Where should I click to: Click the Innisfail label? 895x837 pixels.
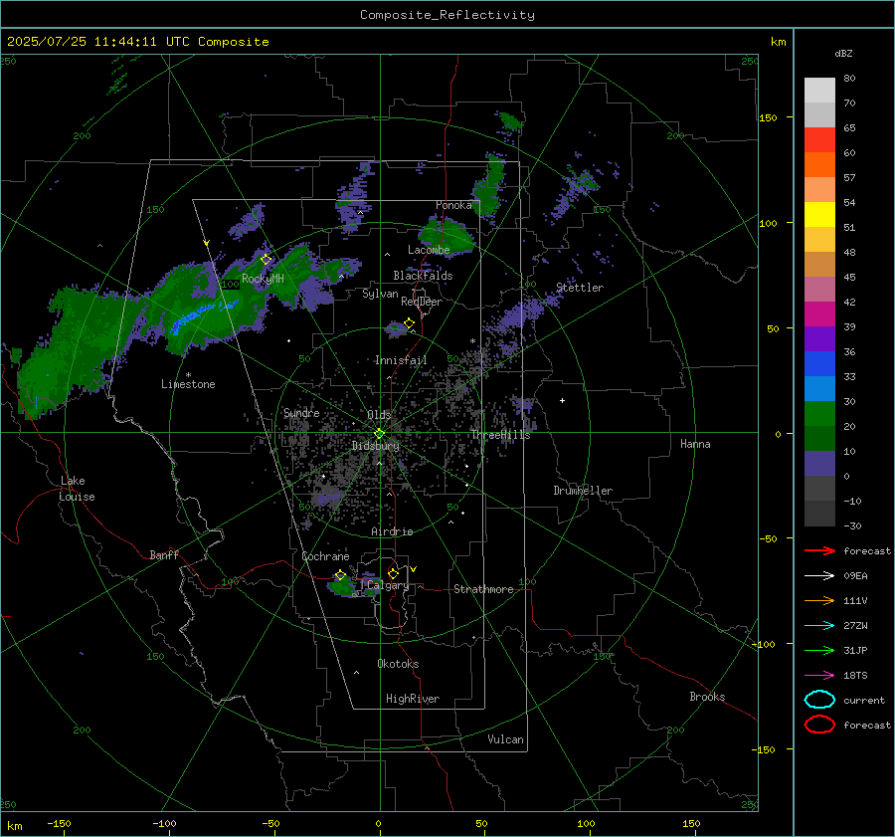pyautogui.click(x=401, y=360)
